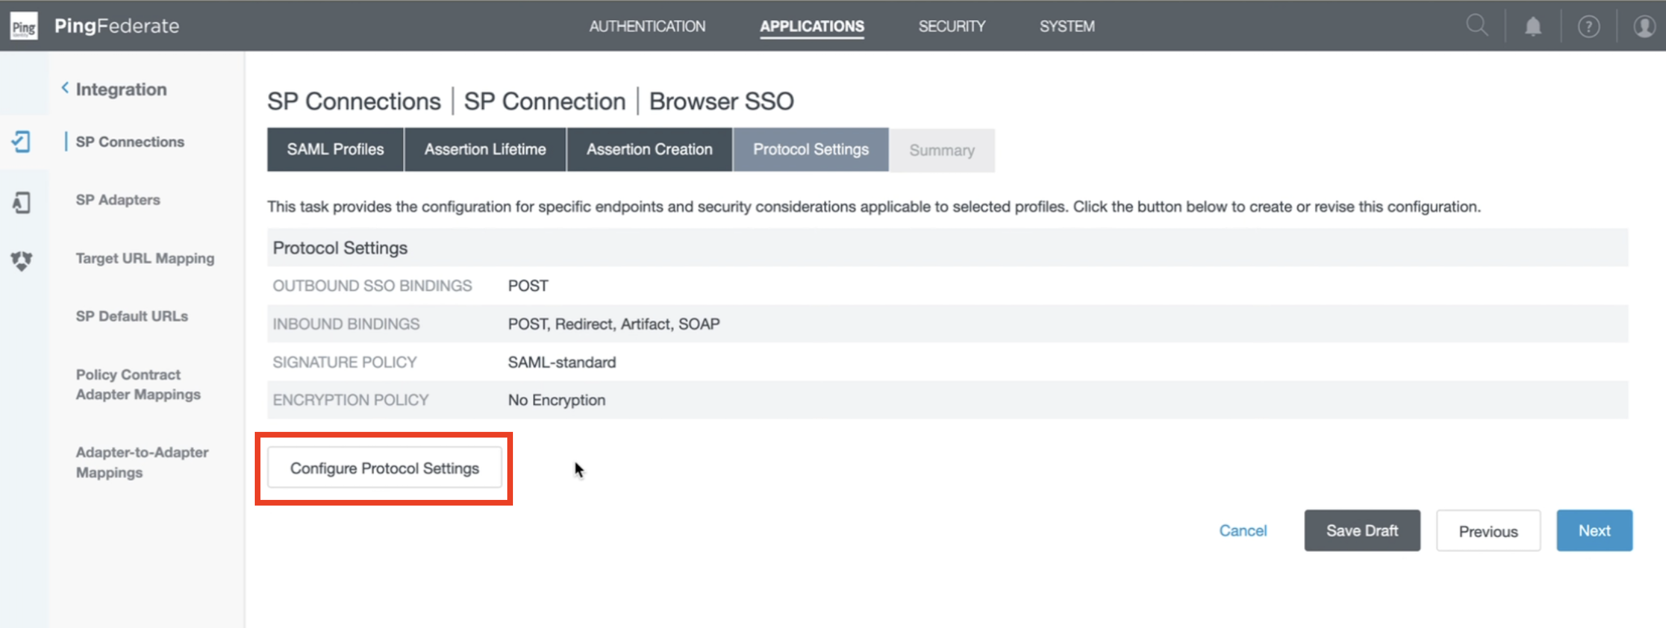This screenshot has width=1666, height=628.
Task: Click the Ping logo icon
Action: [24, 26]
